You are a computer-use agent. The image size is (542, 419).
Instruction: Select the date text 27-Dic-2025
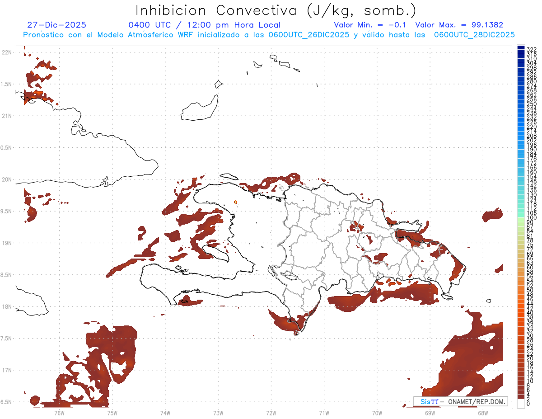(56, 25)
